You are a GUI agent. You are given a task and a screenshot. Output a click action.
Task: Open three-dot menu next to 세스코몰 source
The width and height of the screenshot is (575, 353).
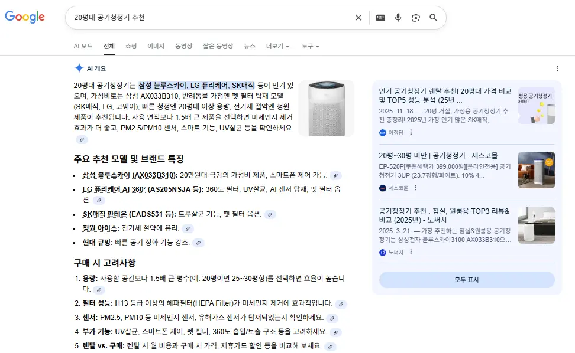[x=416, y=188]
